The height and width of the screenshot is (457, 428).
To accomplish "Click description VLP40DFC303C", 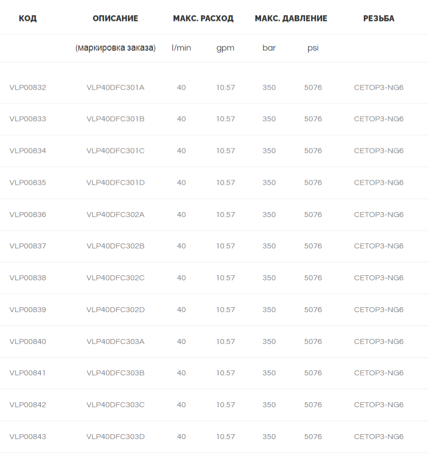I will coord(115,405).
